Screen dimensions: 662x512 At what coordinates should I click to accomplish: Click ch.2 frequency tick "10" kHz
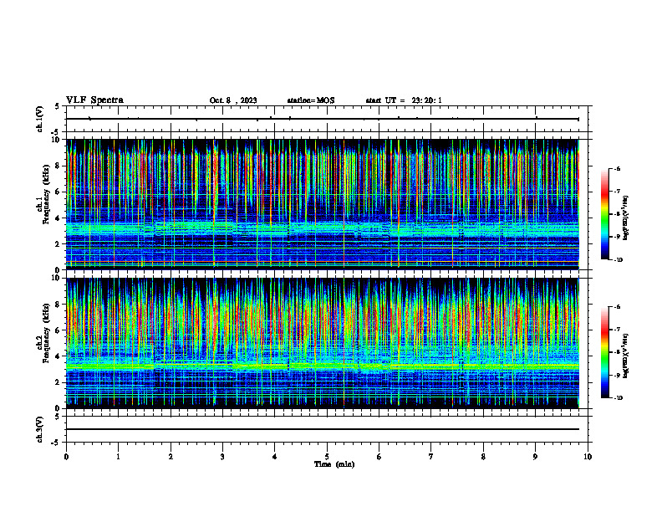click(56, 278)
